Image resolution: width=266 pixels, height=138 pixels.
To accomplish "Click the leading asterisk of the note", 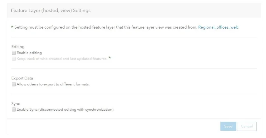I will 12,27.
